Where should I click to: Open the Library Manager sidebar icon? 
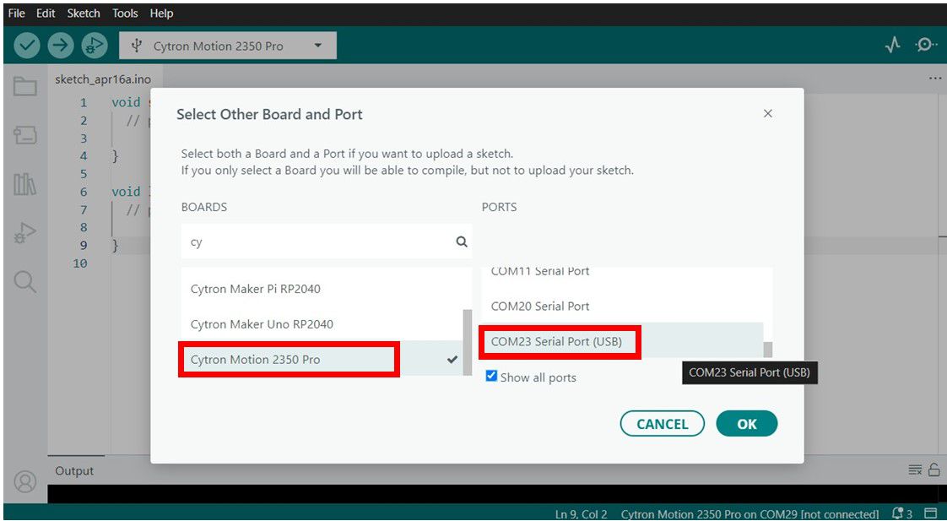25,184
